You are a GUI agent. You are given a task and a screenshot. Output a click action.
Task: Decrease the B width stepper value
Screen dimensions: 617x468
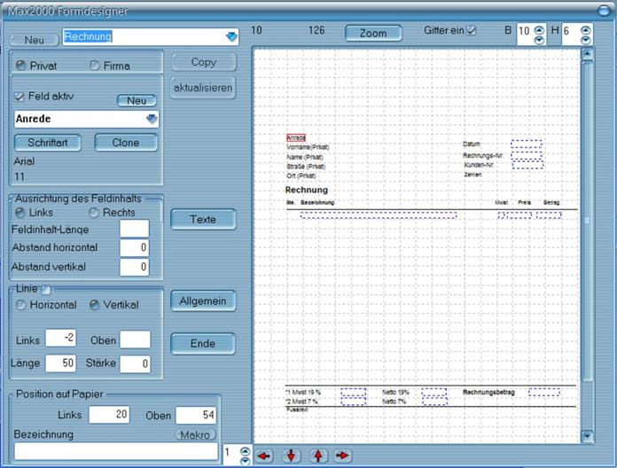pos(539,40)
